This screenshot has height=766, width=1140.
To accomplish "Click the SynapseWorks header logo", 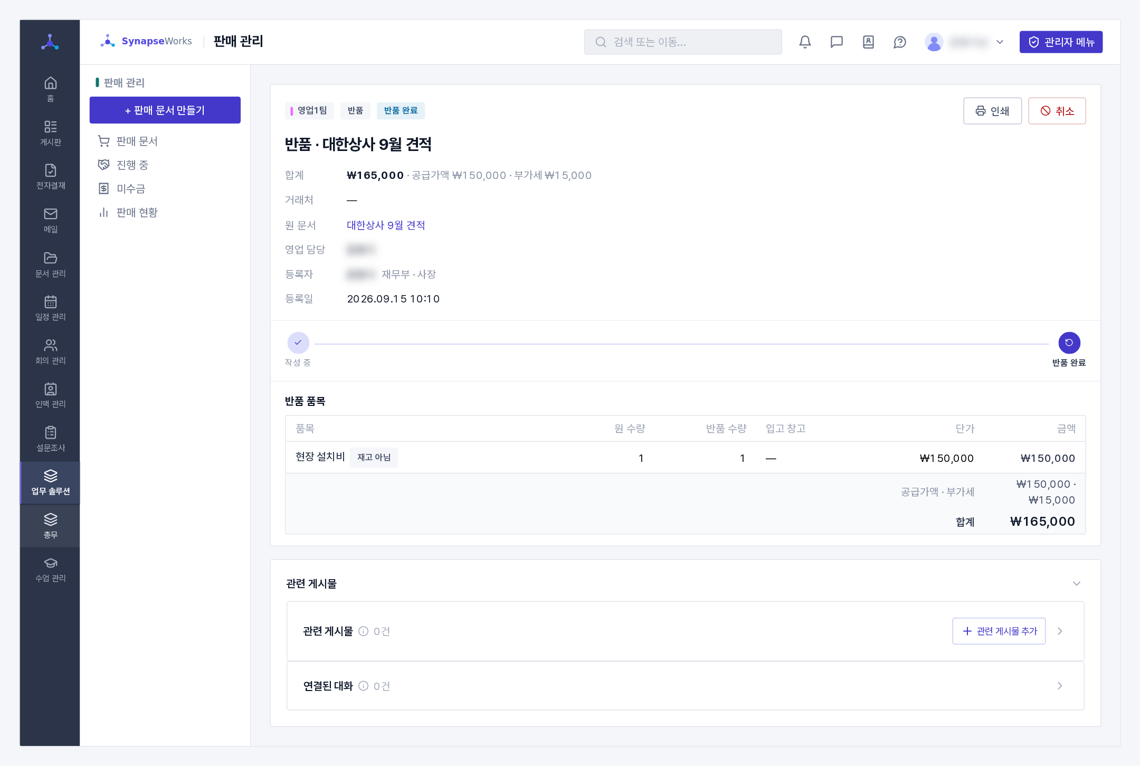I will [x=146, y=41].
